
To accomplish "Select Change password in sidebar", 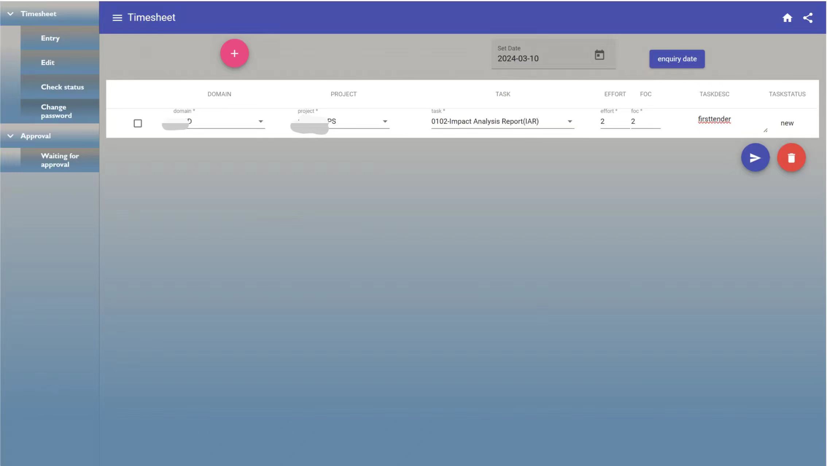I will coord(60,111).
